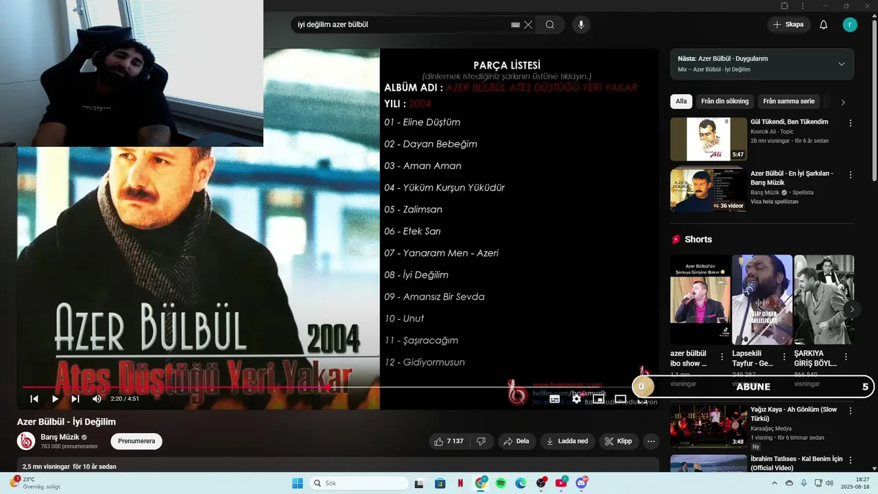Open Gül Tükendi, Ben Tükendim thumbnail
The height and width of the screenshot is (494, 878).
point(709,139)
